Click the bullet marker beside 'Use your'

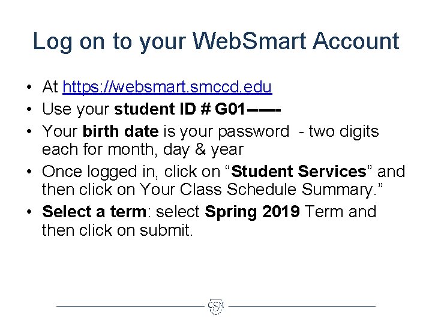[29, 109]
